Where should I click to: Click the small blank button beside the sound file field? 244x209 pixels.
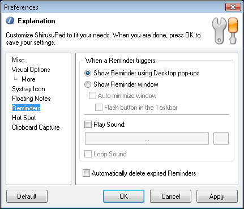point(221,139)
